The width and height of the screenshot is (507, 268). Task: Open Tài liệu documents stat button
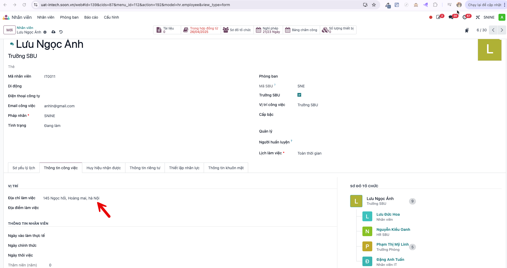[167, 30]
